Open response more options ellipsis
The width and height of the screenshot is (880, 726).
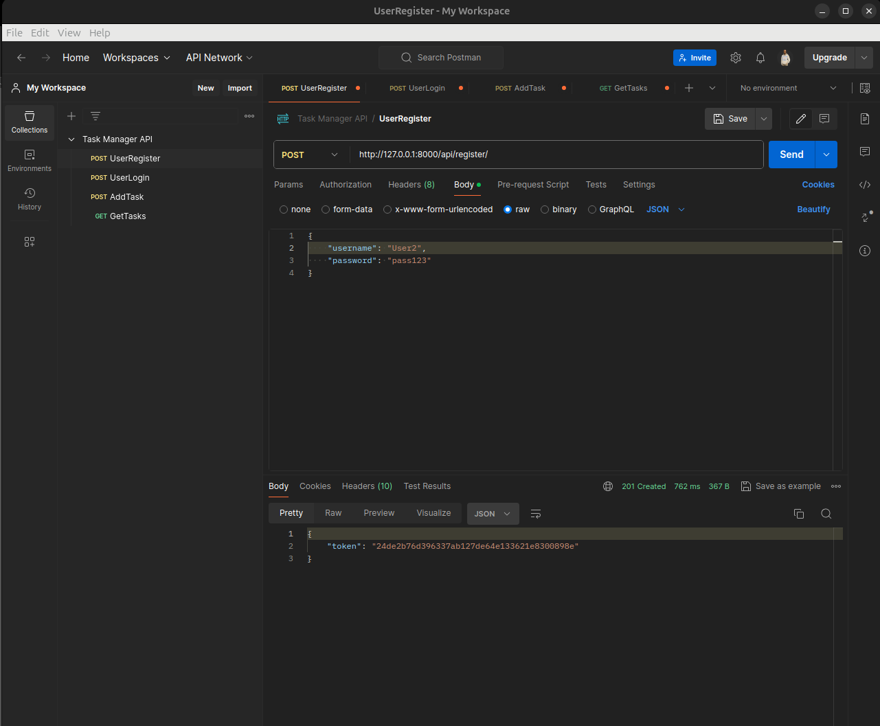coord(836,486)
